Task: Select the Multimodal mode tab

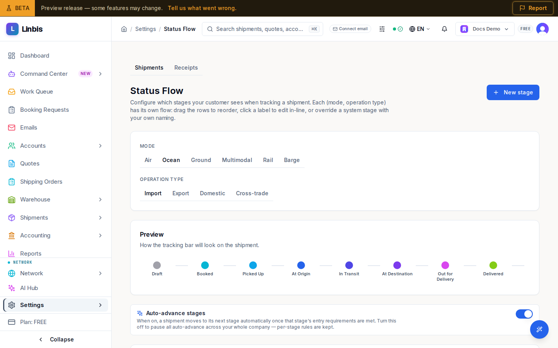Action: pyautogui.click(x=237, y=160)
